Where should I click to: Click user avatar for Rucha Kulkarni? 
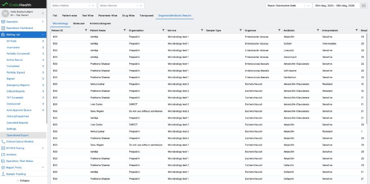pos(5,13)
